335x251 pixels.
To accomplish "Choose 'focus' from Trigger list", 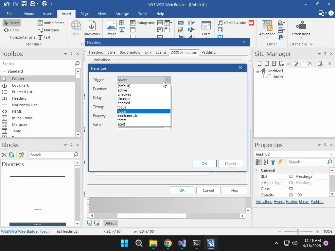I will pyautogui.click(x=144, y=107).
